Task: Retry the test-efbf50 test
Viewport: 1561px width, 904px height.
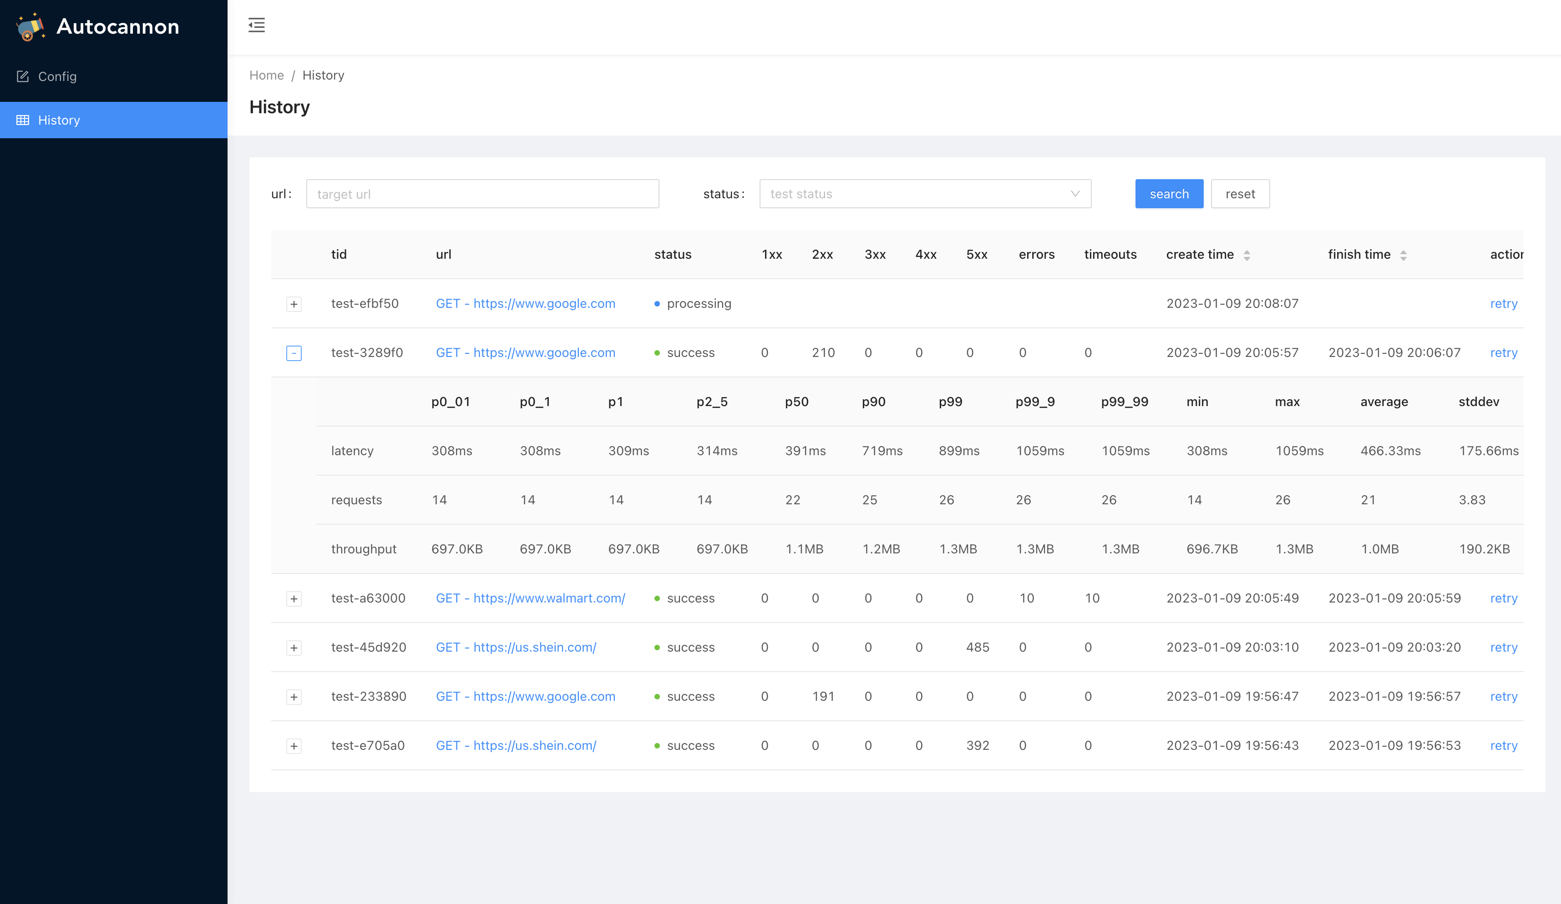Action: pyautogui.click(x=1503, y=303)
